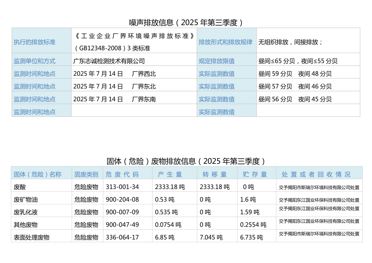Click the 表面处理废物 row name cell
This screenshot has height=263, width=372.
pyautogui.click(x=32, y=237)
